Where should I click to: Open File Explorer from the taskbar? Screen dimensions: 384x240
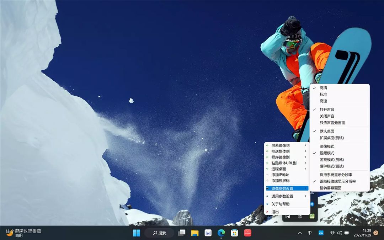(194, 233)
